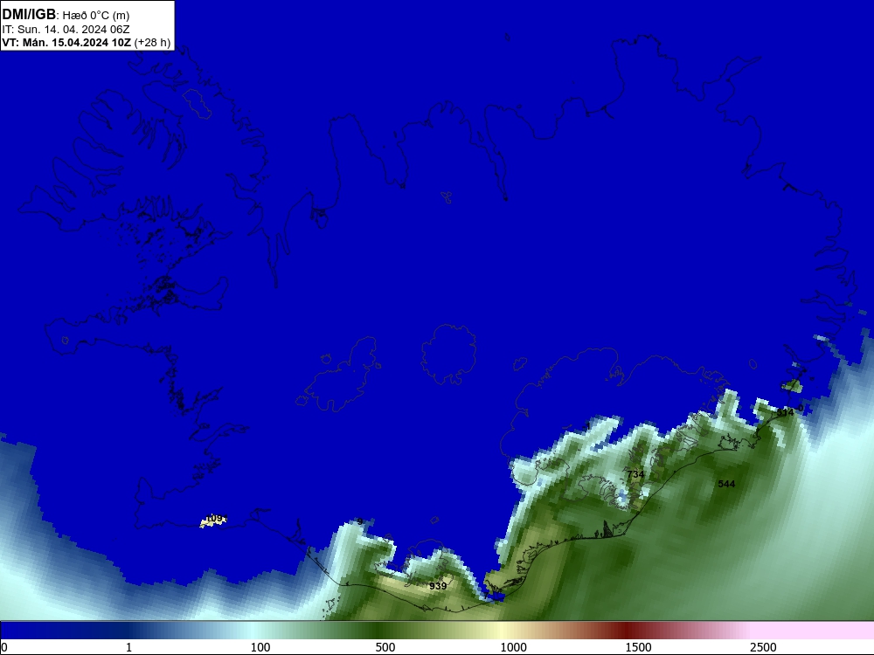Select the 'VT: Mán. 15.04.2024 10Z' line

coord(67,42)
